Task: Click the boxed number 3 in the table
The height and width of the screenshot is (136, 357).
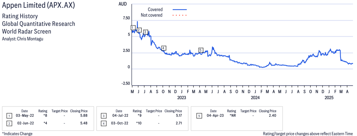Action: click(x=104, y=116)
